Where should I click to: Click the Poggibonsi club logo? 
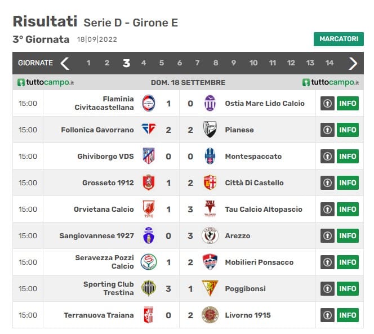pyautogui.click(x=210, y=288)
